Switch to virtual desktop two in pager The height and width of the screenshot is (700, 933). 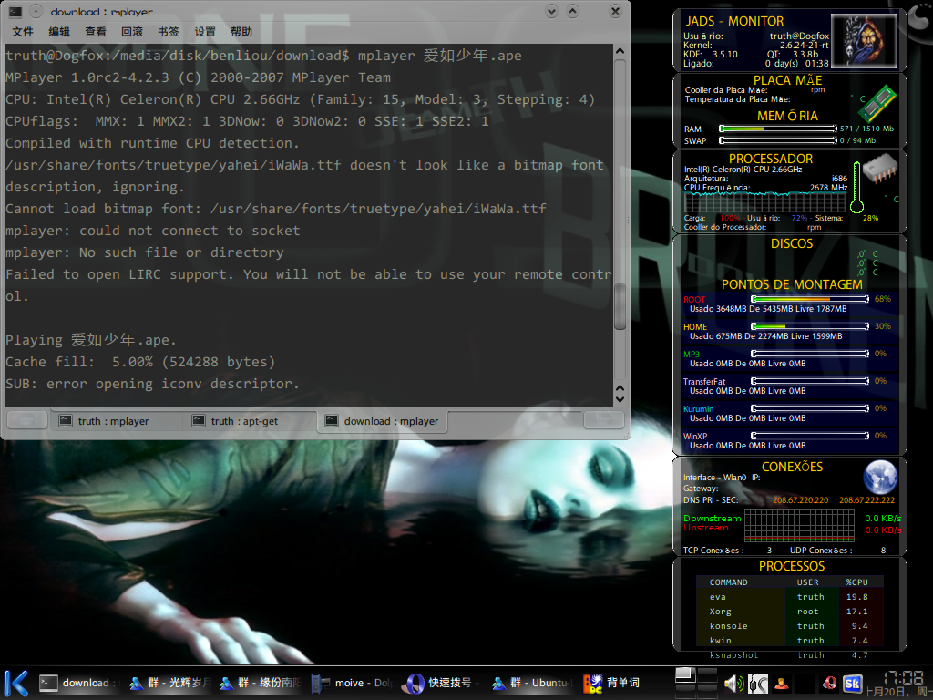click(x=707, y=675)
